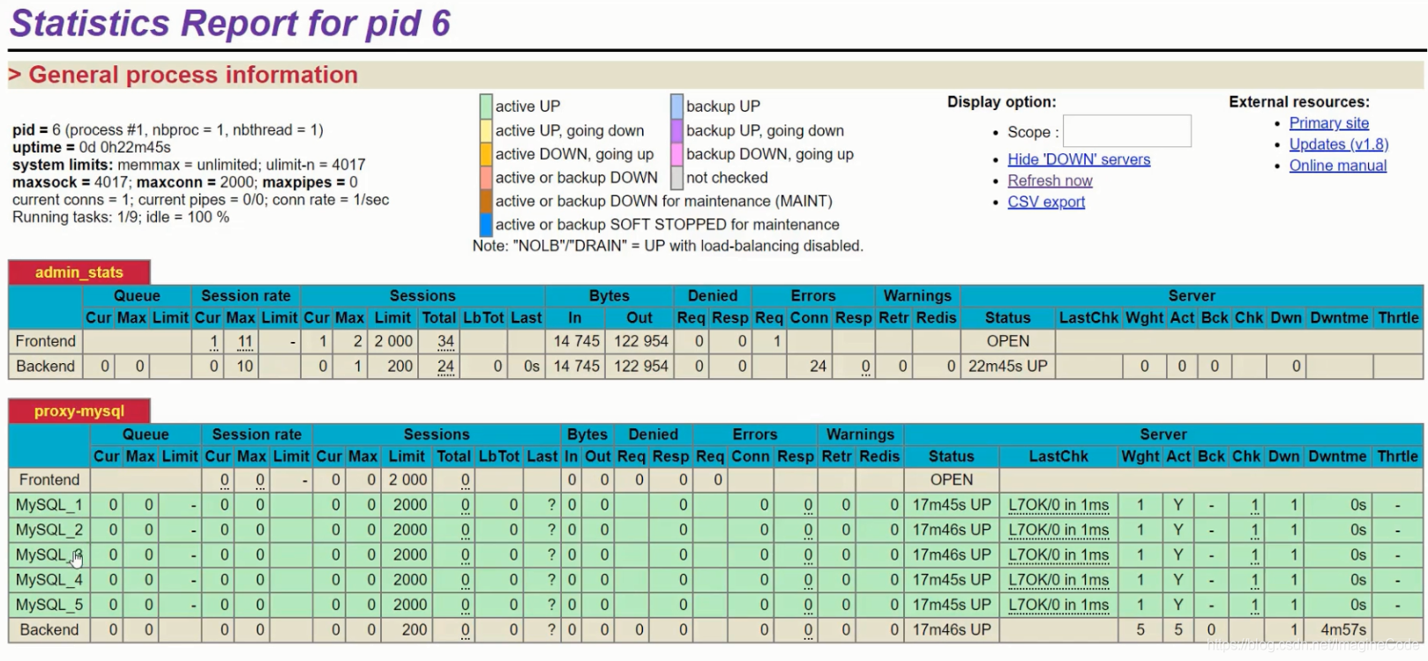Click proxy-mysql Backend downtime 4m57s

(x=1343, y=629)
